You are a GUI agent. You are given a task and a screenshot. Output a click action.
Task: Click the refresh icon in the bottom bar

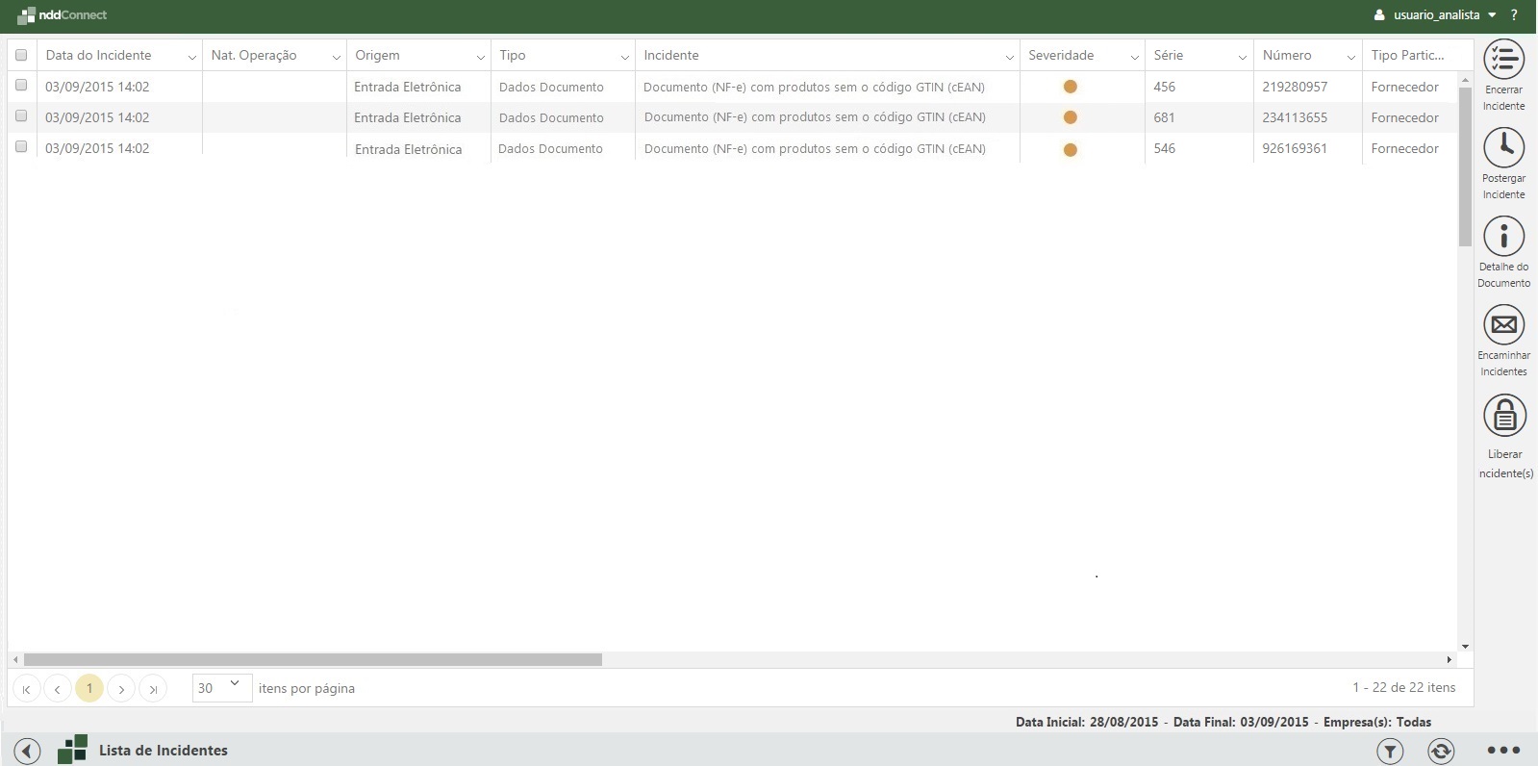click(x=1440, y=751)
